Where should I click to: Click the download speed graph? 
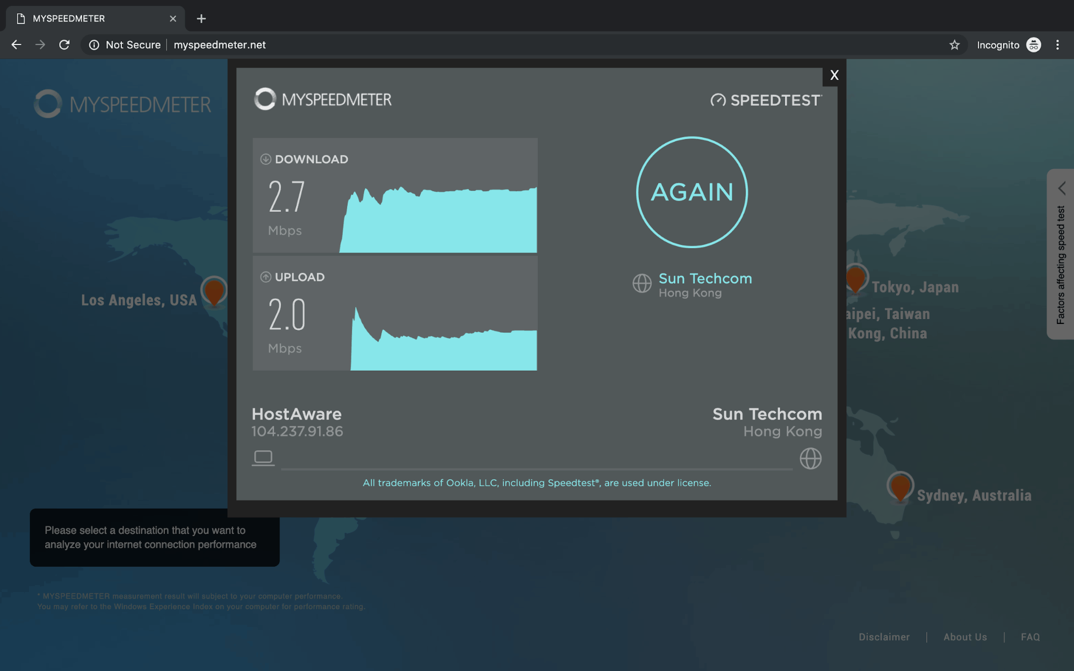[438, 219]
